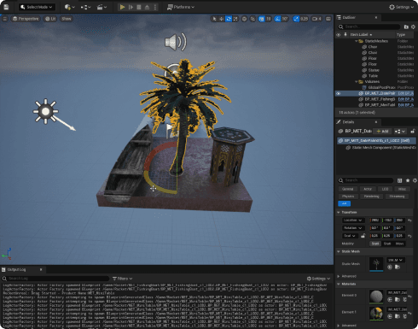Click Edit BP link for BP_MET_MiniTable row

[406, 105]
